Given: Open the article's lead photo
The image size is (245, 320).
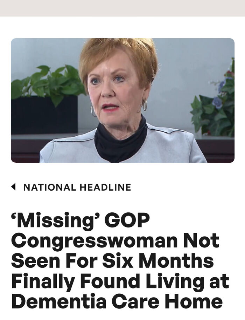Looking at the screenshot, I should pos(122,100).
